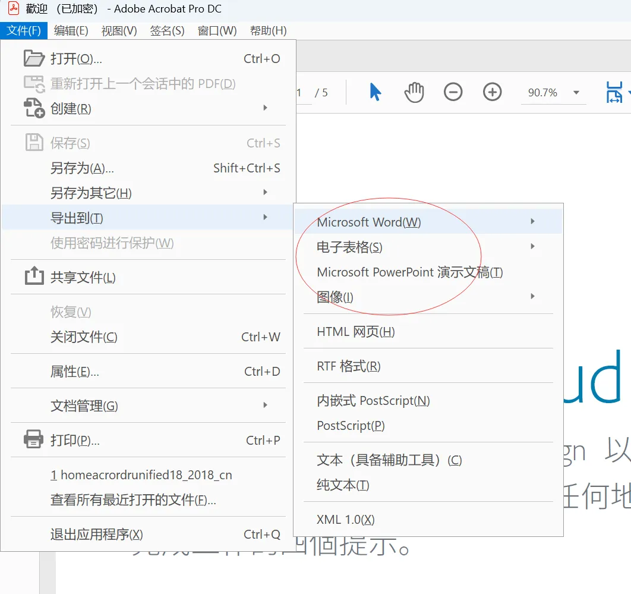The height and width of the screenshot is (594, 631).
Task: Choose 打印(P)... menu entry
Action: 148,440
